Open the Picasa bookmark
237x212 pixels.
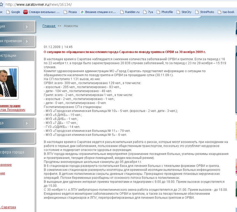(70, 12)
